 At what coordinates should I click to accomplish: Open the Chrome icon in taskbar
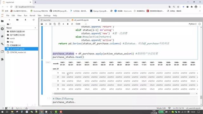click(42, 112)
